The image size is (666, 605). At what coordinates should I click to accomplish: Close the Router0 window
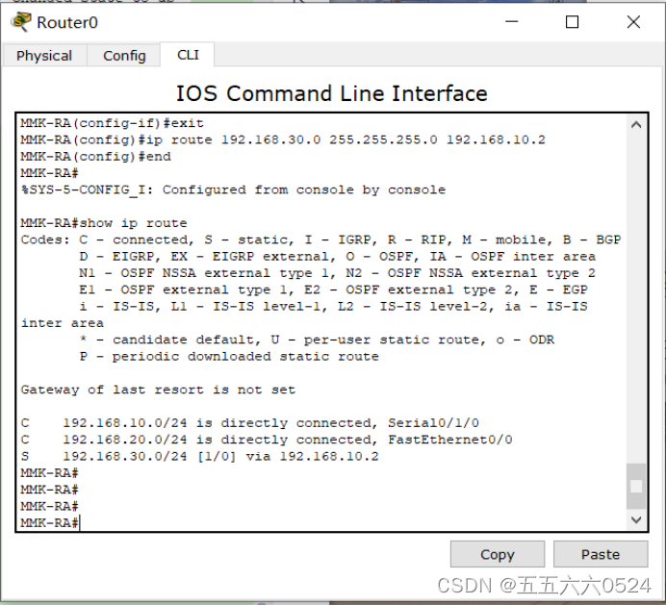[633, 22]
